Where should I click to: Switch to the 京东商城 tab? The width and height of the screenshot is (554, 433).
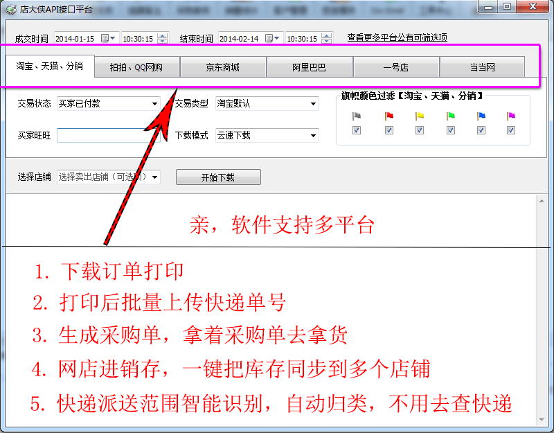click(223, 67)
